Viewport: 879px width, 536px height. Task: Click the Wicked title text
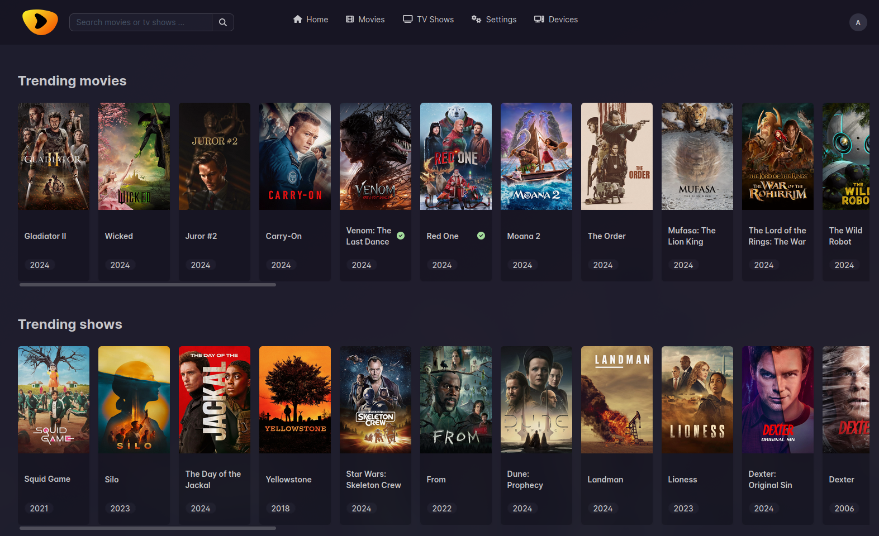coord(119,236)
